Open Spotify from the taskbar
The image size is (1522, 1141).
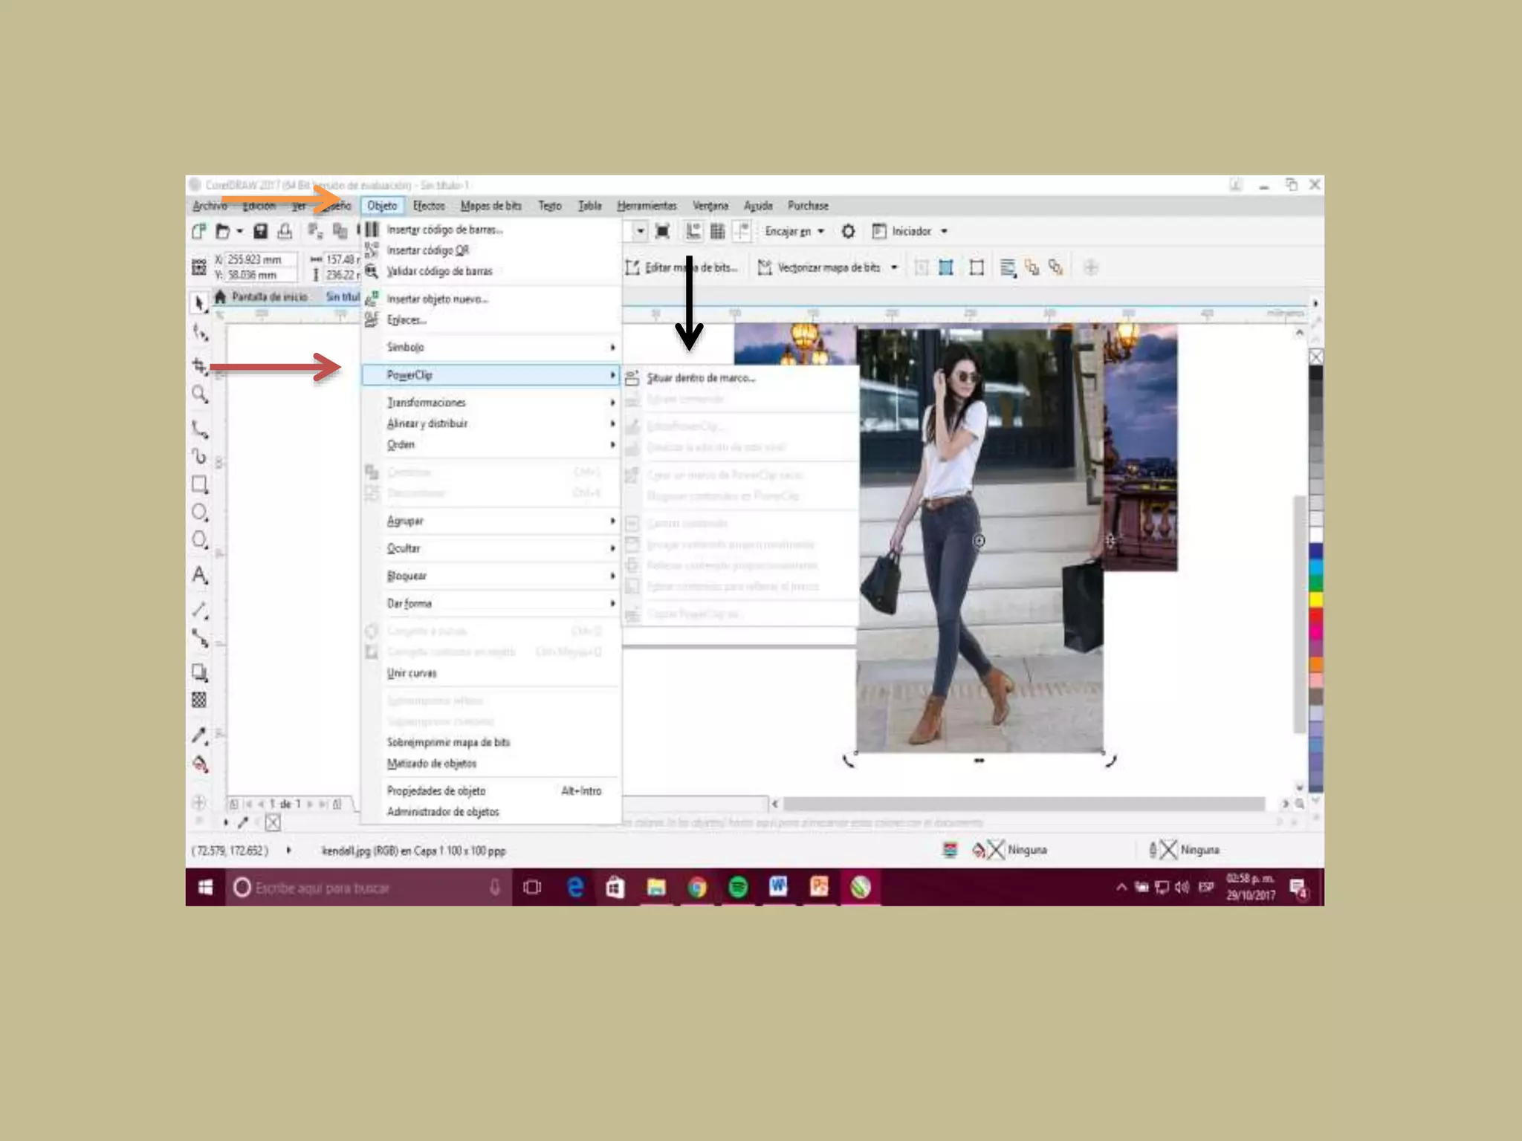738,887
